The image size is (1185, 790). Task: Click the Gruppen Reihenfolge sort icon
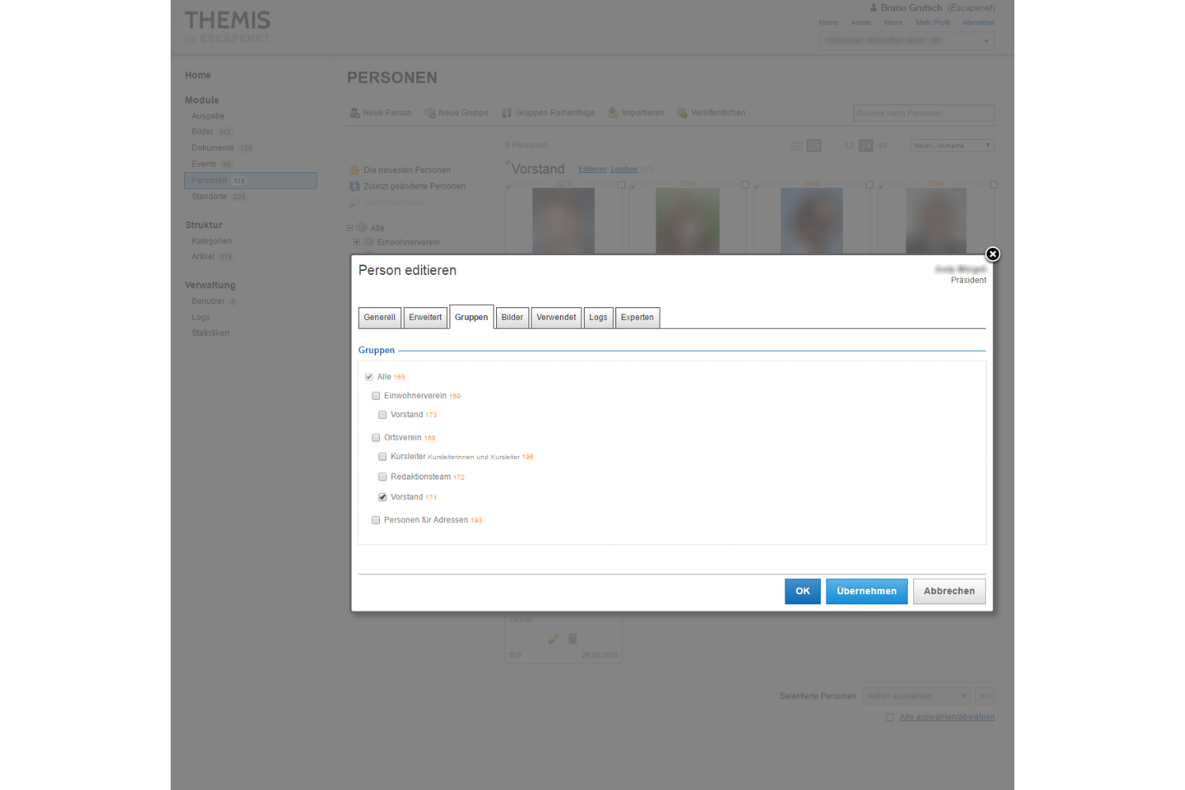507,113
